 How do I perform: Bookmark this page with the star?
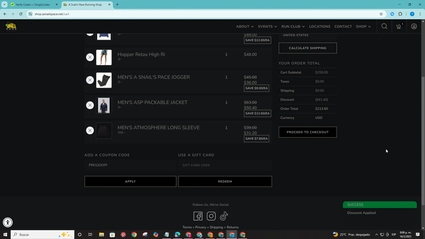381,14
